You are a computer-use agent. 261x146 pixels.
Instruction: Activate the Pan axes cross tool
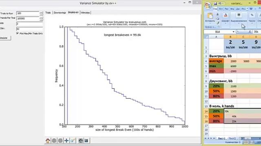(66, 141)
